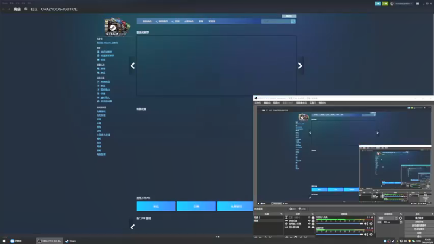Show previous featured item in top carousel
434x244 pixels.
point(132,66)
